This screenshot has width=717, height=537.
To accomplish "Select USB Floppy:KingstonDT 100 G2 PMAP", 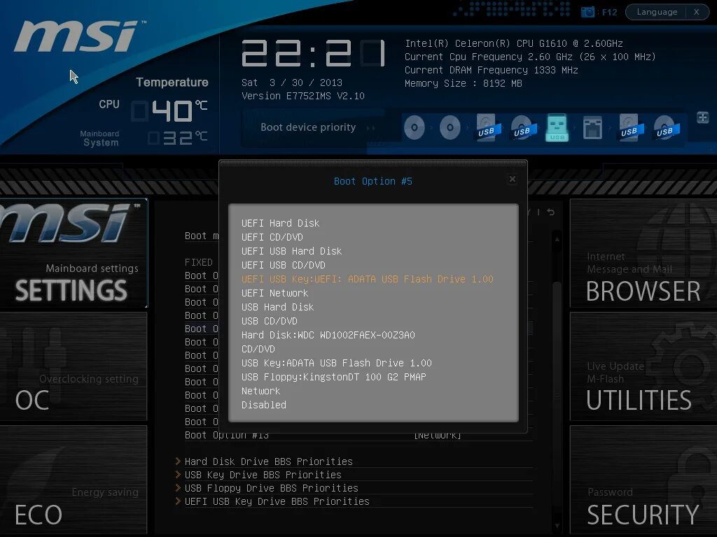I will click(x=334, y=377).
